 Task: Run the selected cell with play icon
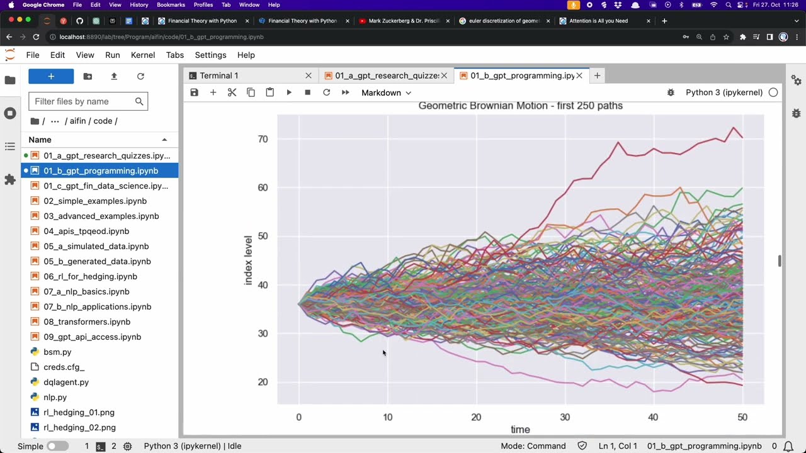[289, 92]
